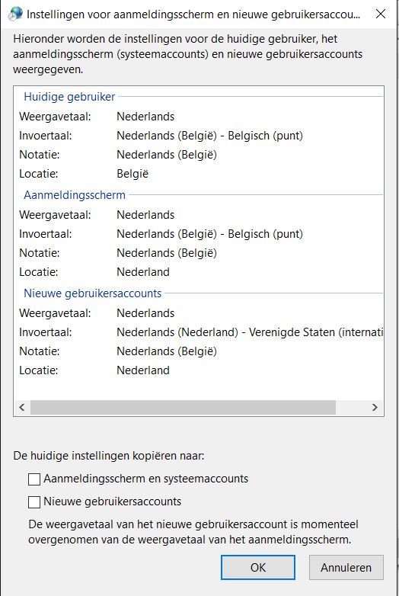This screenshot has width=399, height=596.
Task: Close the dialog with the X button
Action: coord(381,14)
